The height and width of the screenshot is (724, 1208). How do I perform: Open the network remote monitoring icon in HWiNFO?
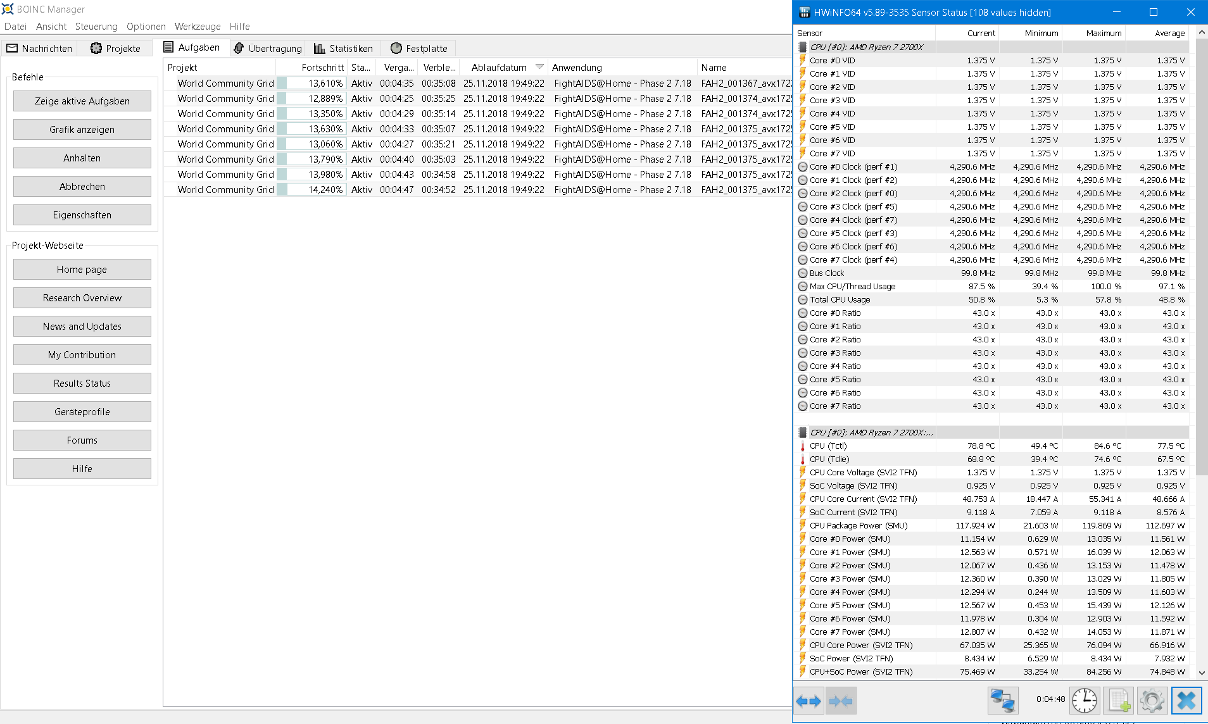1003,701
